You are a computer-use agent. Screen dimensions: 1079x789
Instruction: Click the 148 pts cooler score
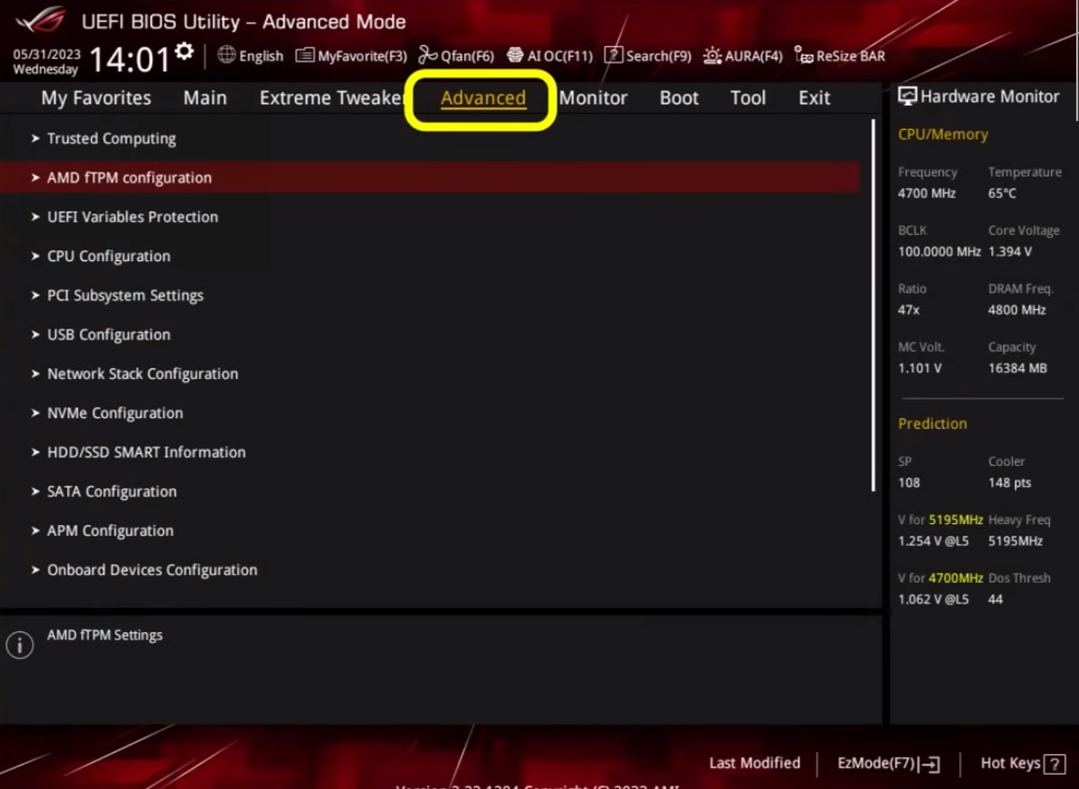pos(1010,483)
